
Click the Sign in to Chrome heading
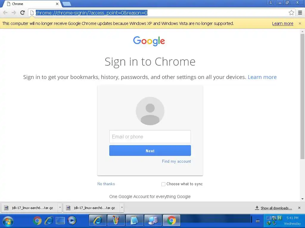click(150, 62)
